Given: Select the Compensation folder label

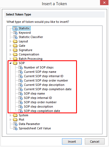Looking at the screenshot, I should (29, 54).
